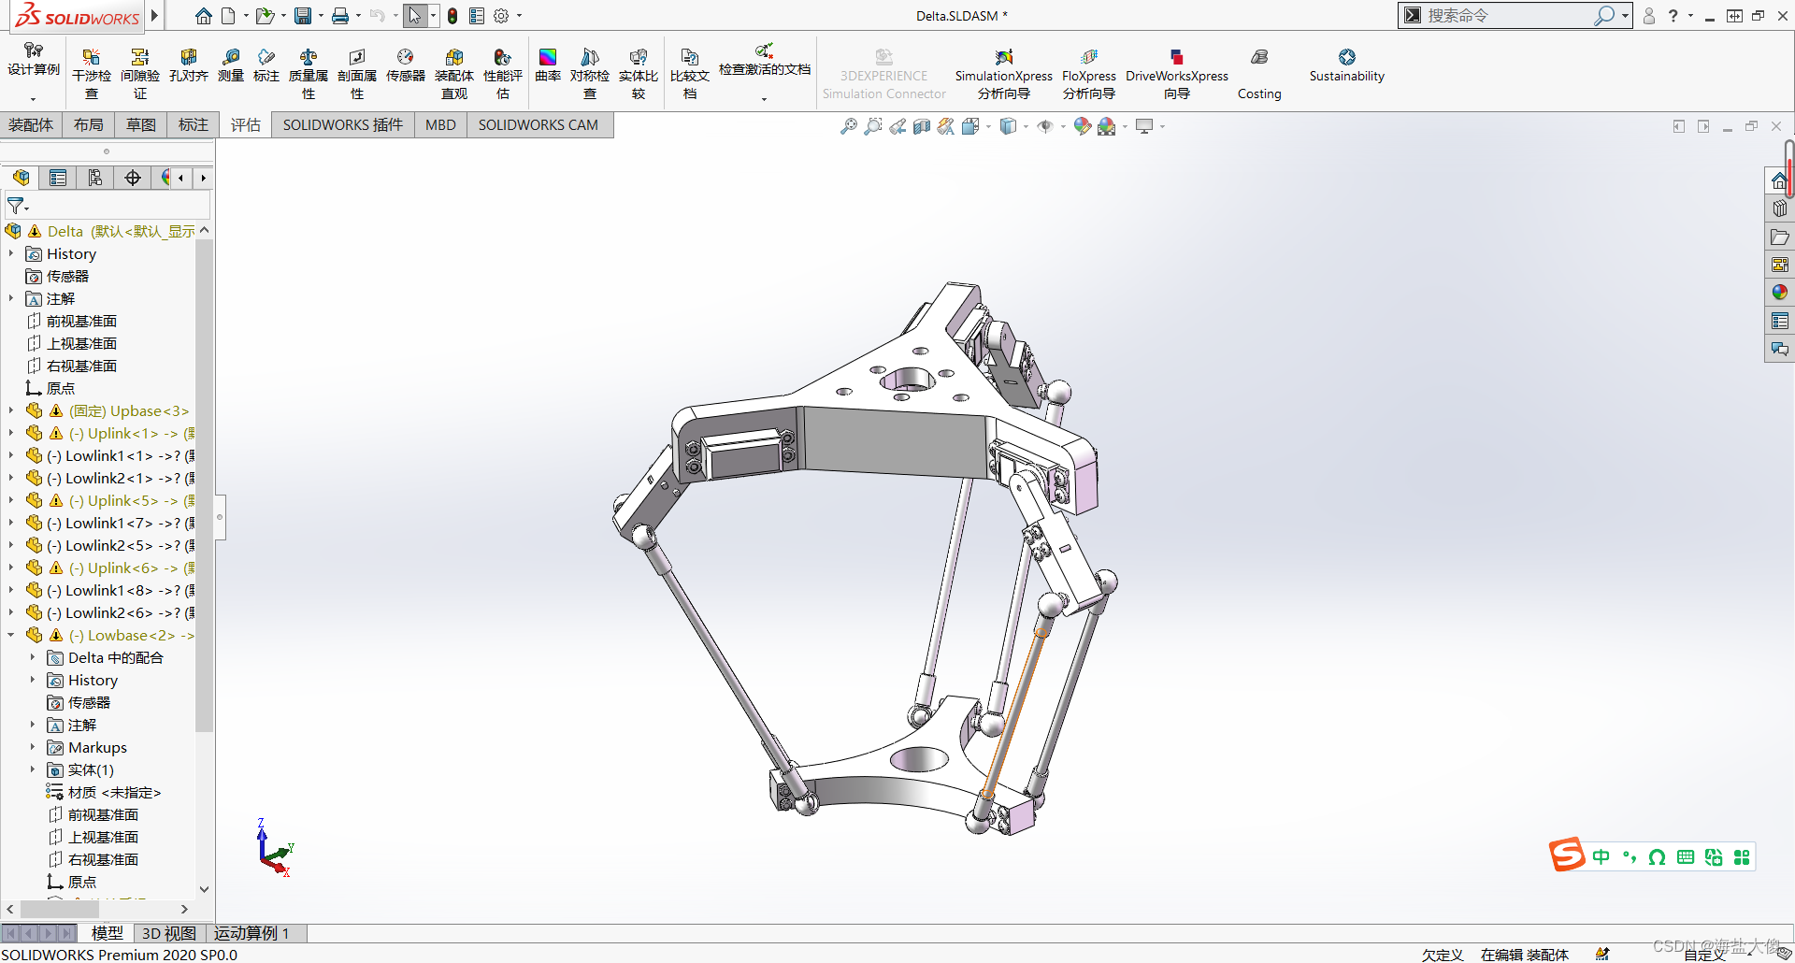Switch to the 装配体 ribbon tab
The height and width of the screenshot is (963, 1795).
(x=31, y=124)
